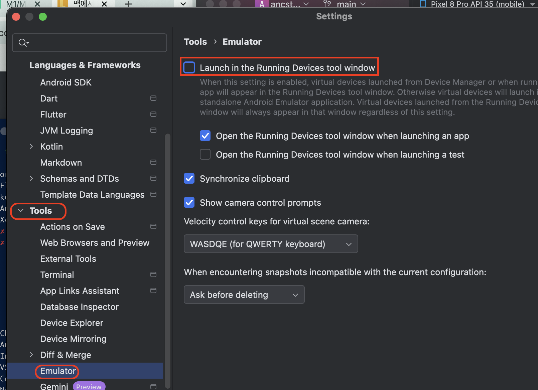Open Gemini settings entry
This screenshot has width=538, height=390.
[x=54, y=386]
